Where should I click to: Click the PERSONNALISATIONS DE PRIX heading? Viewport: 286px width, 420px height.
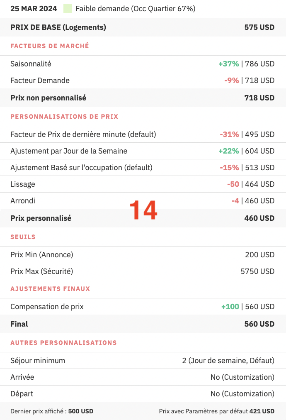point(64,117)
